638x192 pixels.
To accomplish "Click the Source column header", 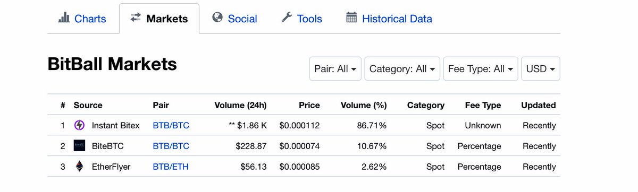I will pos(88,105).
